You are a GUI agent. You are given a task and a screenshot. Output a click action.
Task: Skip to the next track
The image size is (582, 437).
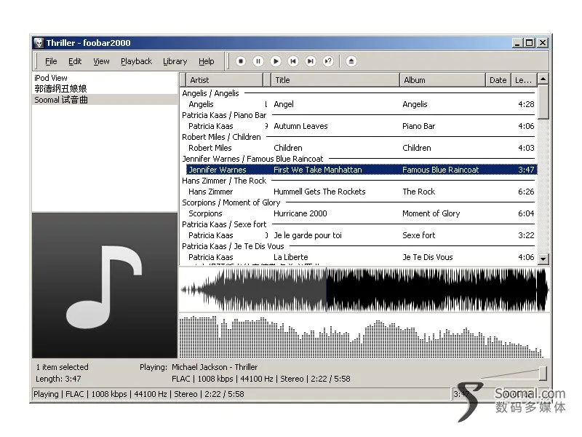point(311,61)
